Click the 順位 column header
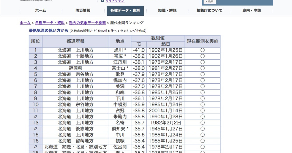Screen dimensions: 292x153 pyautogui.click(x=36, y=41)
